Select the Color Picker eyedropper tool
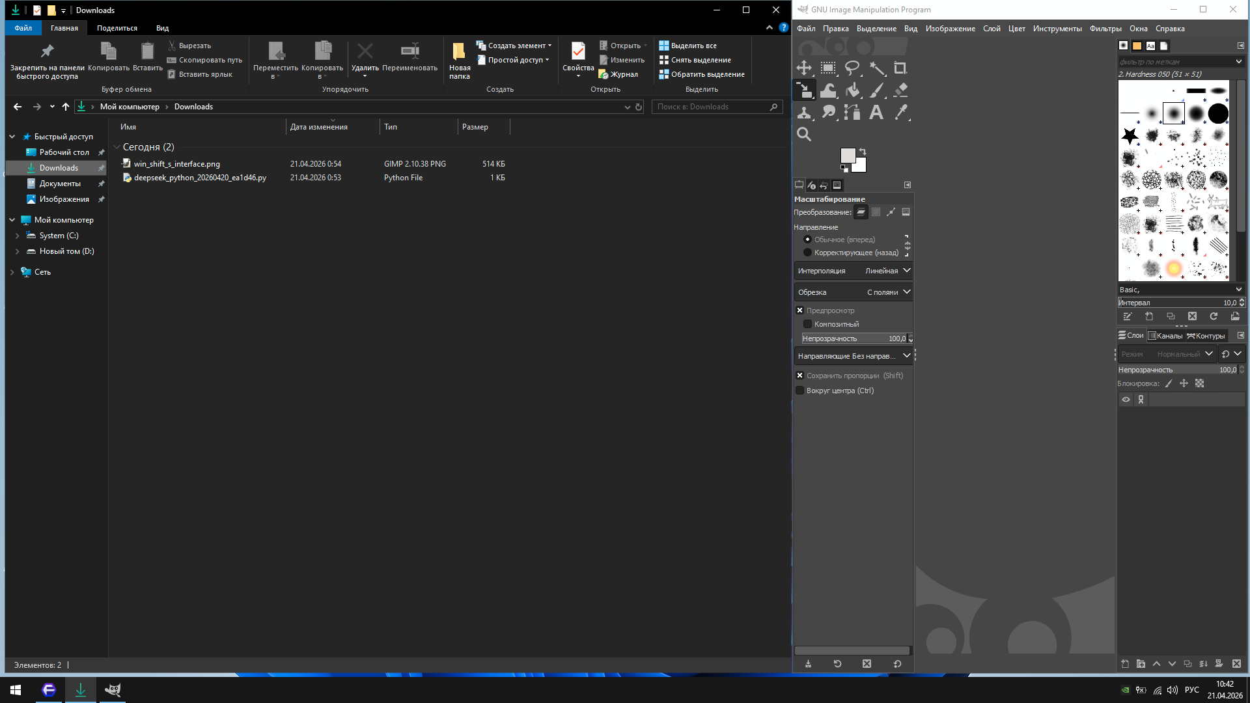 click(x=901, y=112)
